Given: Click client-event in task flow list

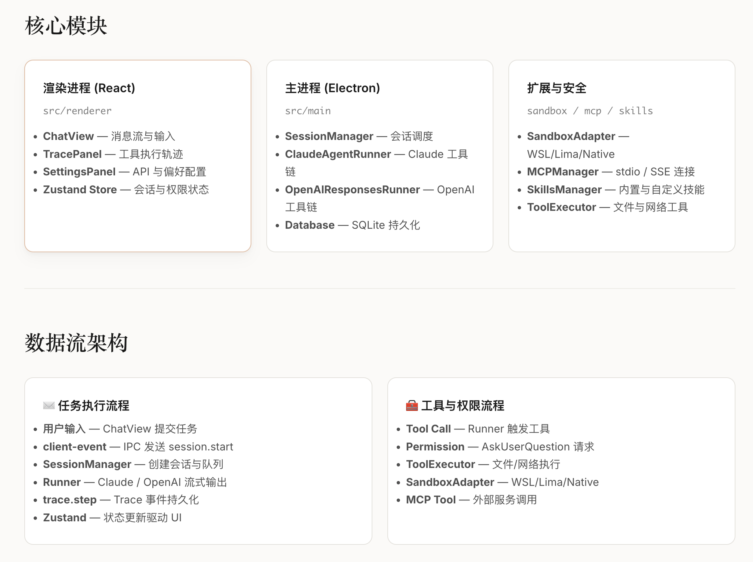Looking at the screenshot, I should coord(75,447).
